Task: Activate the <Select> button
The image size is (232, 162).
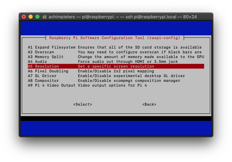Action: pos(83,104)
